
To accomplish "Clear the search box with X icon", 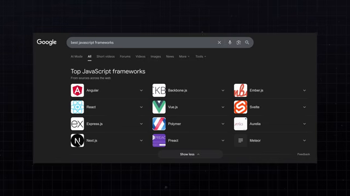I will coord(219,42).
